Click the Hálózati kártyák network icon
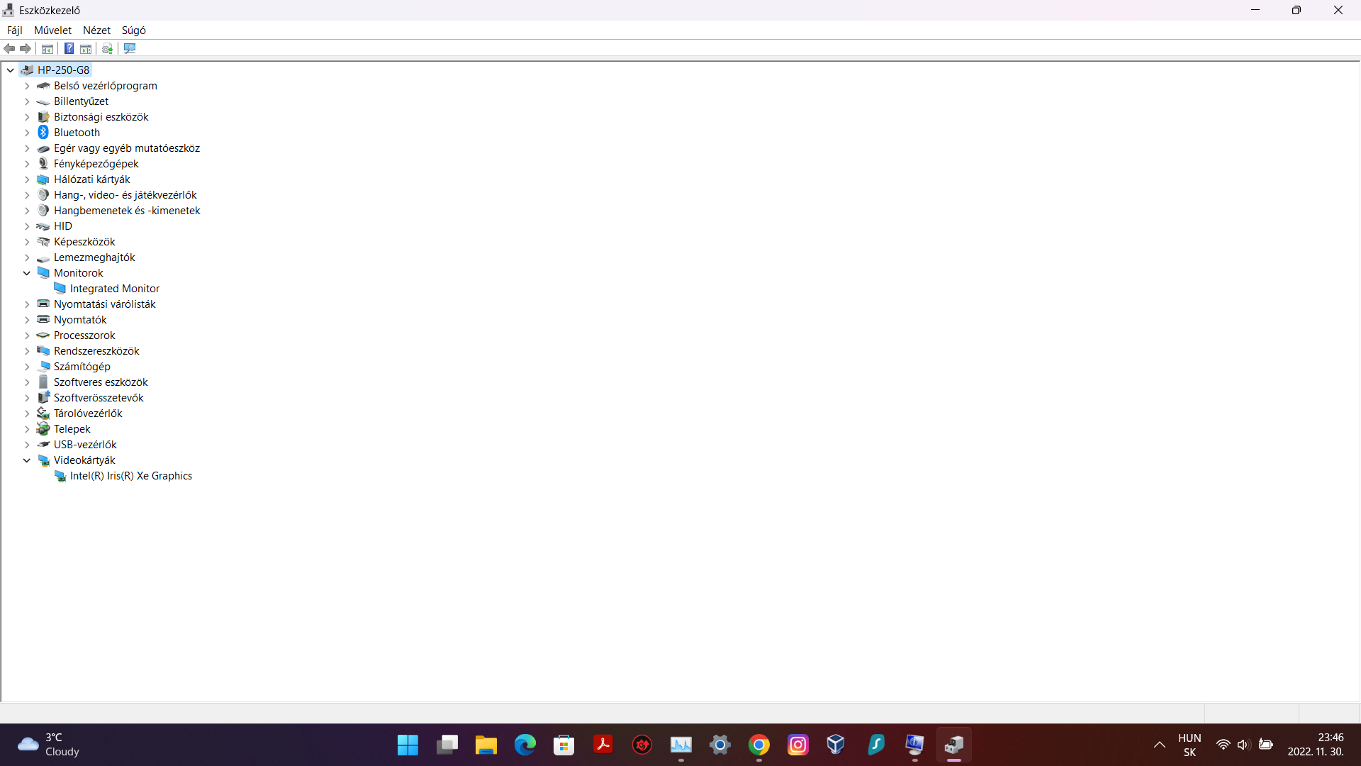 click(43, 179)
